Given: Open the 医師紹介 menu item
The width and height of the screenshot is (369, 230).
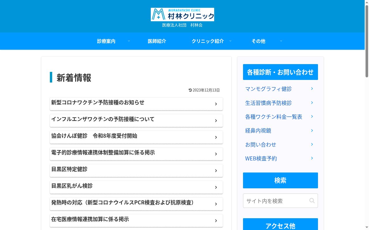Looking at the screenshot, I should point(157,41).
